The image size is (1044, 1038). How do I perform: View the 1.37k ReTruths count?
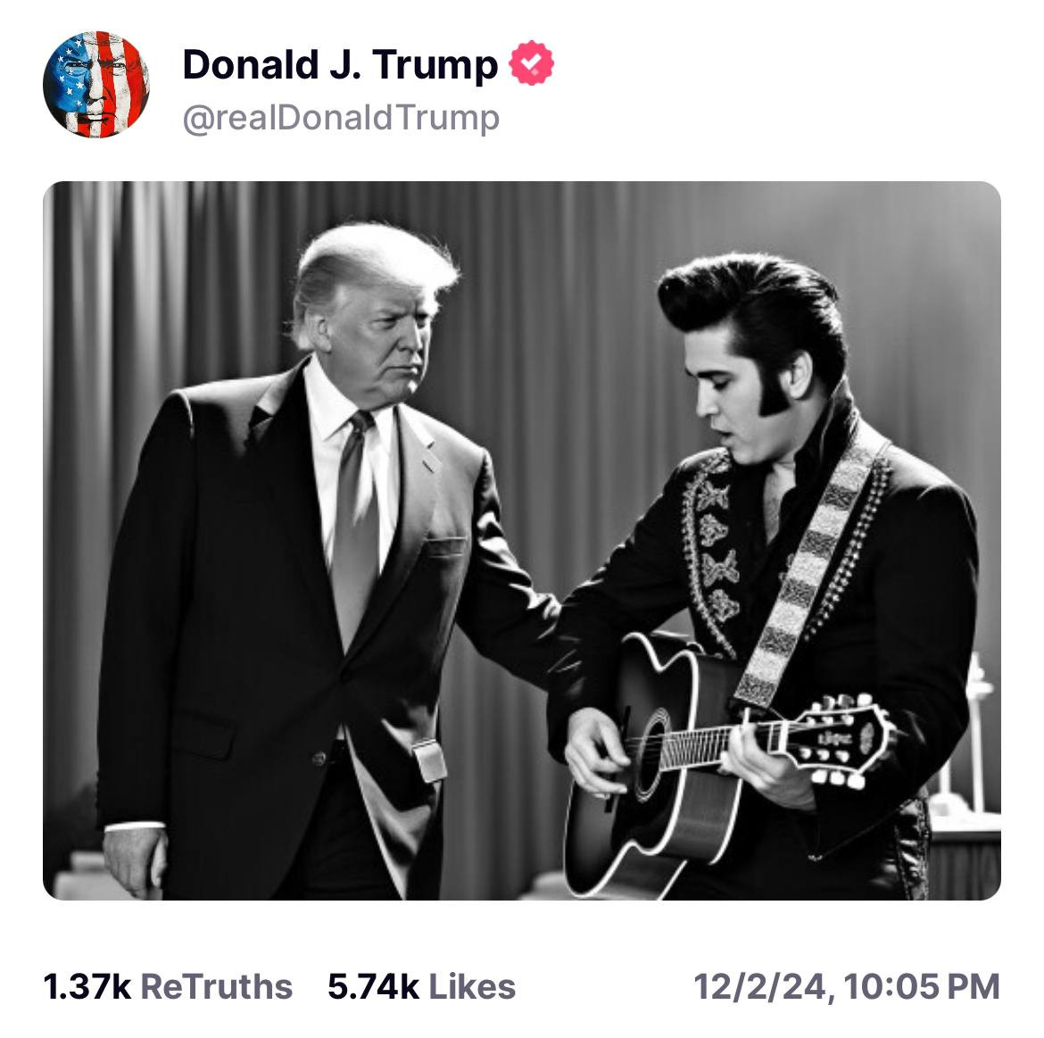click(87, 986)
